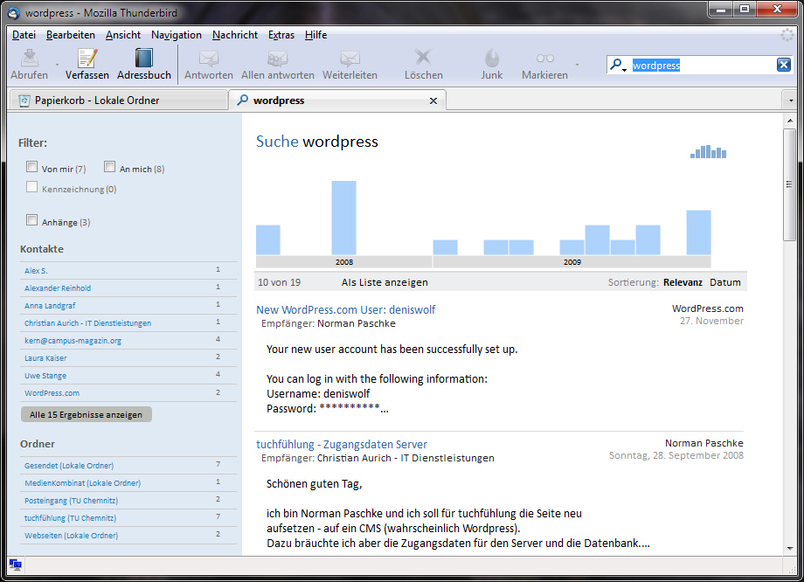The height and width of the screenshot is (582, 804).
Task: Filter by contact Uwe Stange
Action: click(45, 376)
